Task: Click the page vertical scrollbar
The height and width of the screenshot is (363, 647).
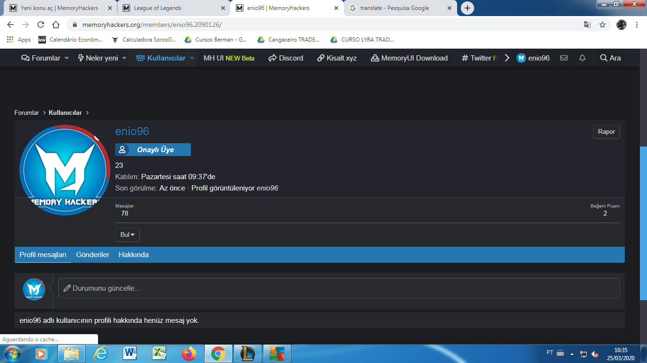Action: 643,223
